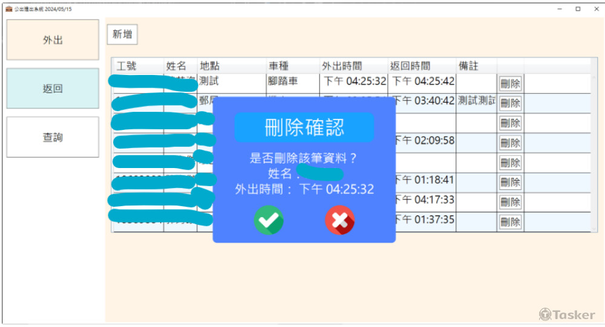Click 刪除 for row returning 下午 01:18:41
This screenshot has height=327, width=605.
(x=510, y=183)
